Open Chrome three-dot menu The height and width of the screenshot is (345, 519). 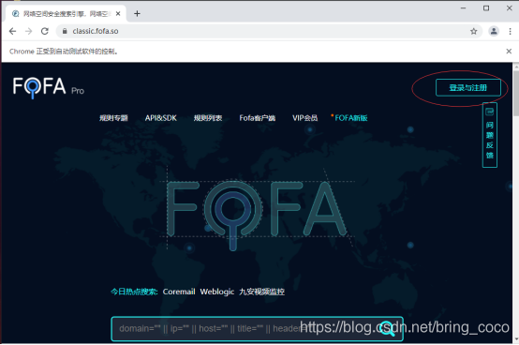tap(510, 31)
